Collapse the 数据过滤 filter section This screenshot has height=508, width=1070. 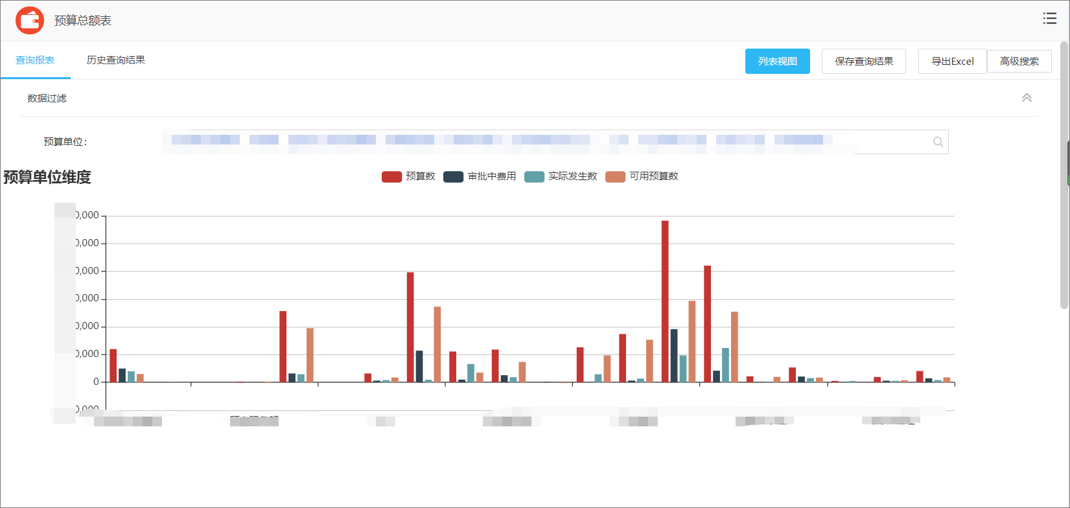(1027, 98)
